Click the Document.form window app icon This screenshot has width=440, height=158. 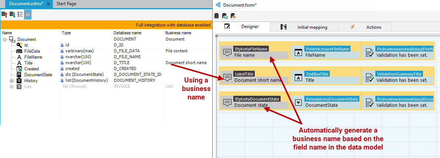coord(218,5)
